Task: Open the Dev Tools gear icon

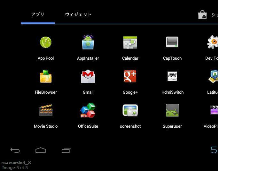Action: coord(212,43)
